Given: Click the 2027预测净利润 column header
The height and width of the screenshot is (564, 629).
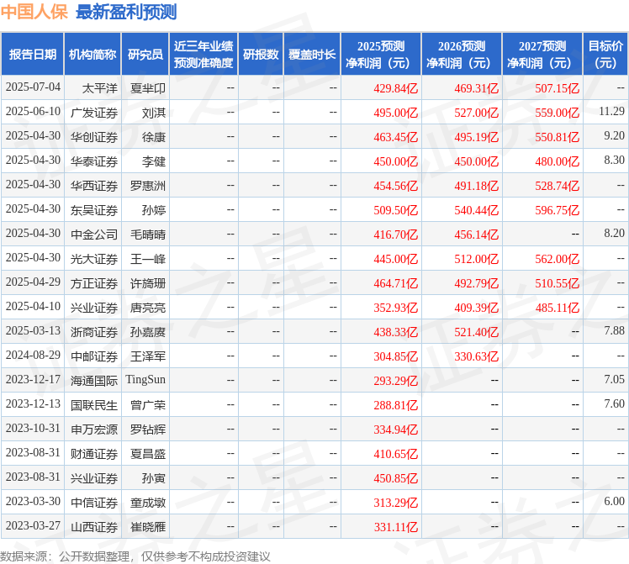Looking at the screenshot, I should (x=542, y=54).
